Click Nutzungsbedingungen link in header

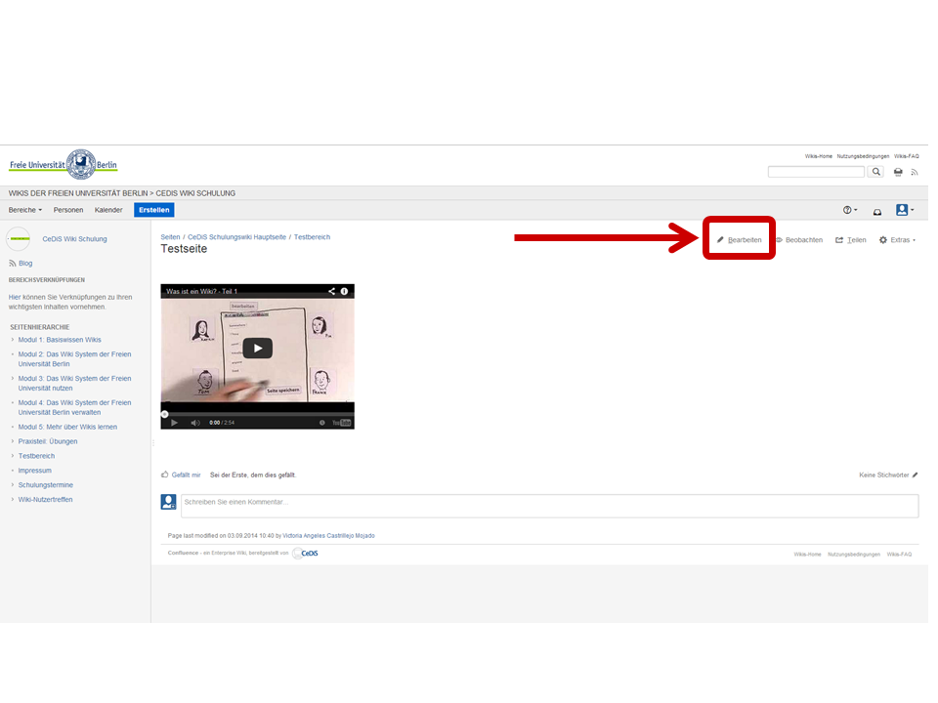click(x=863, y=156)
